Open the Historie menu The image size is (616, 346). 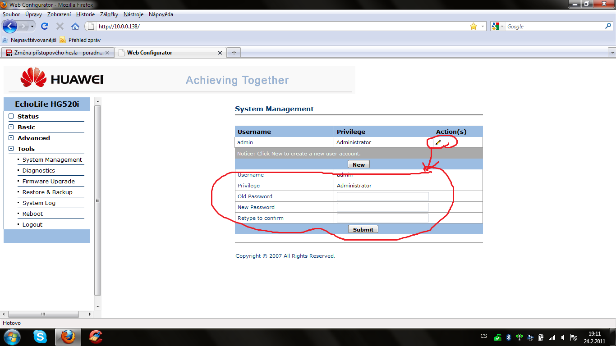point(86,14)
